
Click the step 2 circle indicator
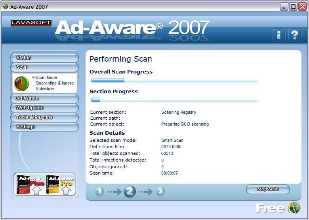click(x=130, y=192)
